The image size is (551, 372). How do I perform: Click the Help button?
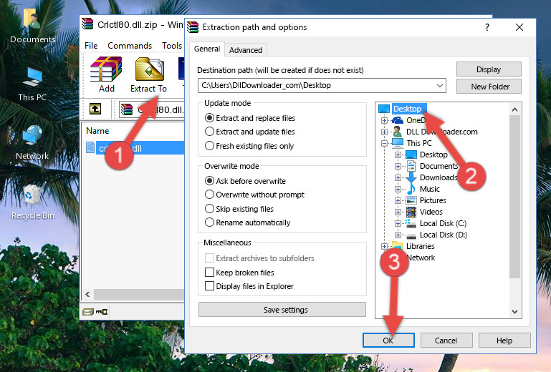(504, 340)
